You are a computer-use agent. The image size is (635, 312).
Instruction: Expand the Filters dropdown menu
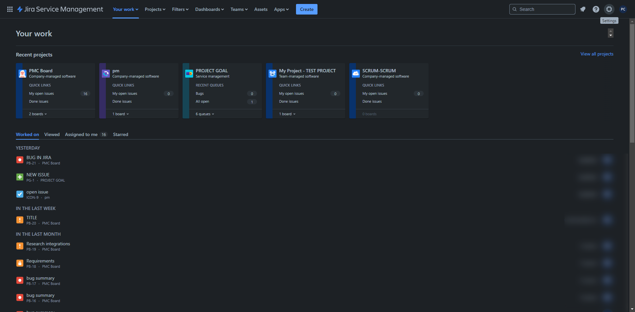click(180, 9)
